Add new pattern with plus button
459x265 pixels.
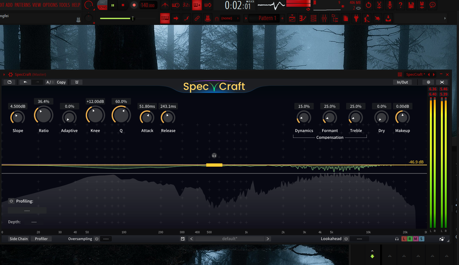point(282,18)
